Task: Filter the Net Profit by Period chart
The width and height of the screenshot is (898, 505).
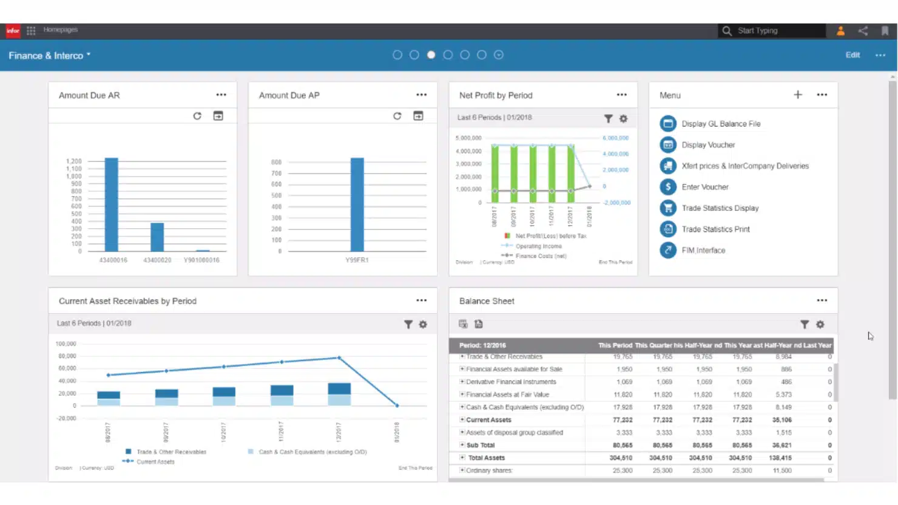Action: (609, 118)
